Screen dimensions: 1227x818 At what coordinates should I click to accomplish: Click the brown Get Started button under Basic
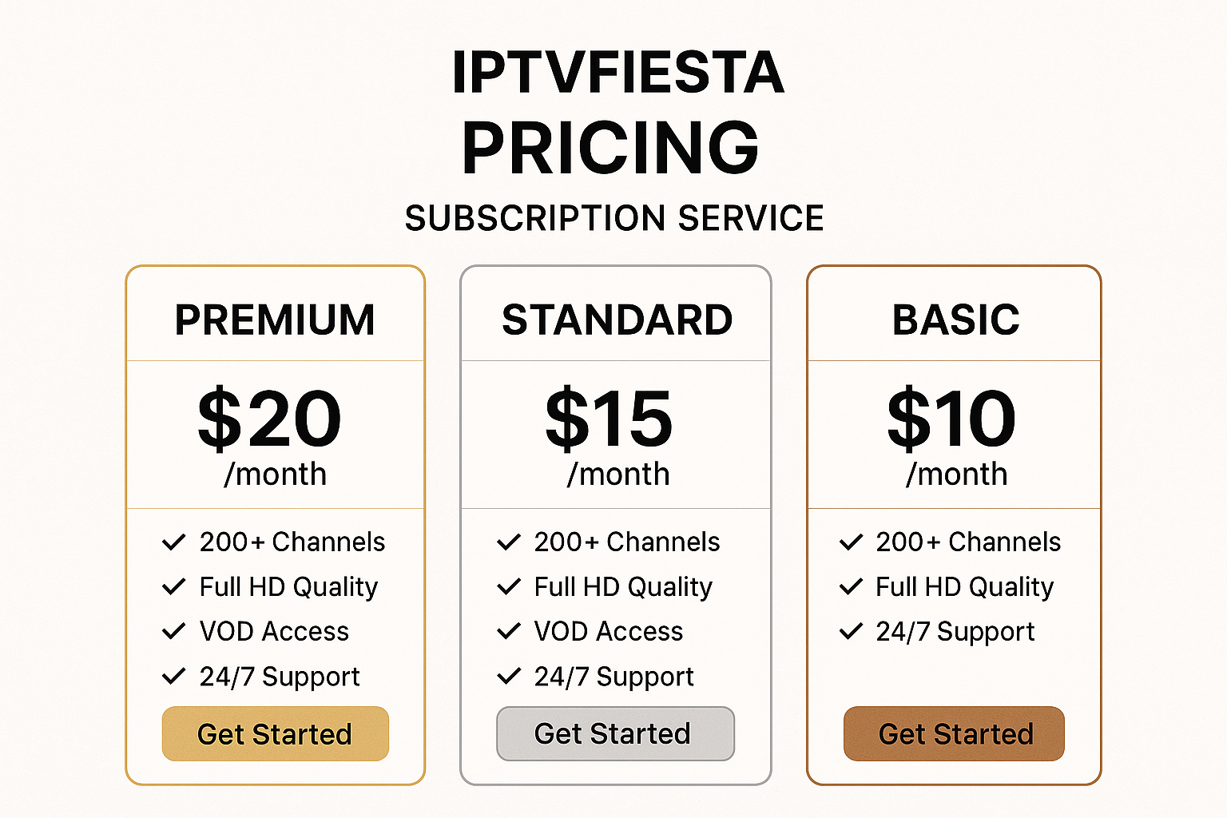coord(954,733)
